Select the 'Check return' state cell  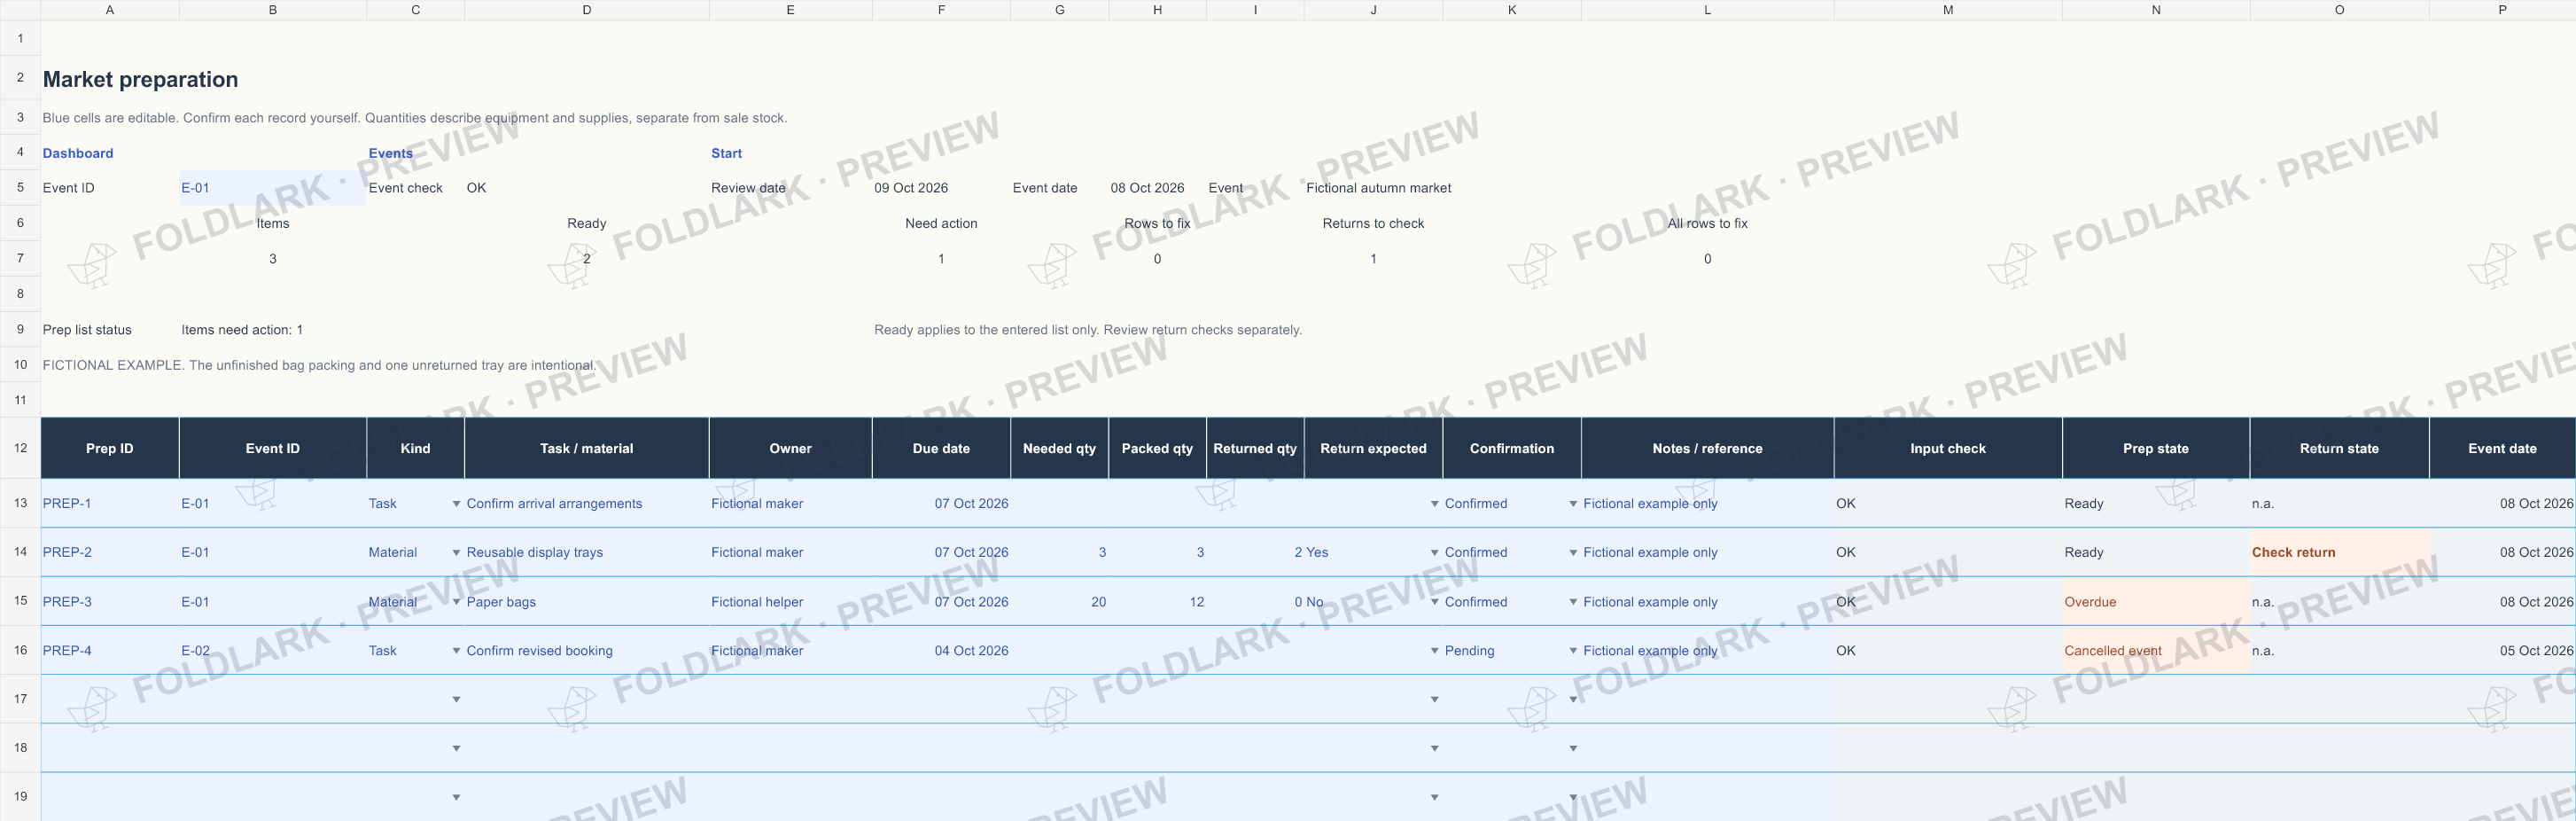[x=2339, y=553]
